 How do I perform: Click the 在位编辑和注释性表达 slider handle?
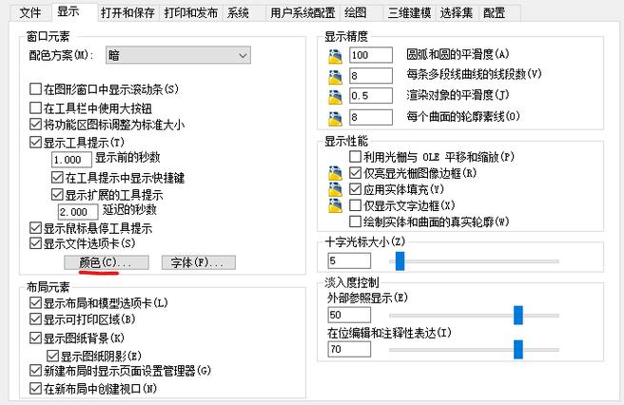pyautogui.click(x=518, y=349)
